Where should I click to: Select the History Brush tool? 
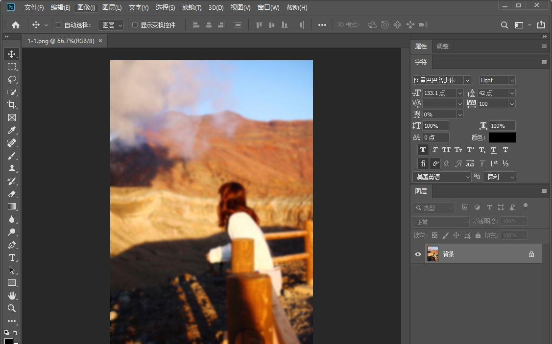point(12,181)
